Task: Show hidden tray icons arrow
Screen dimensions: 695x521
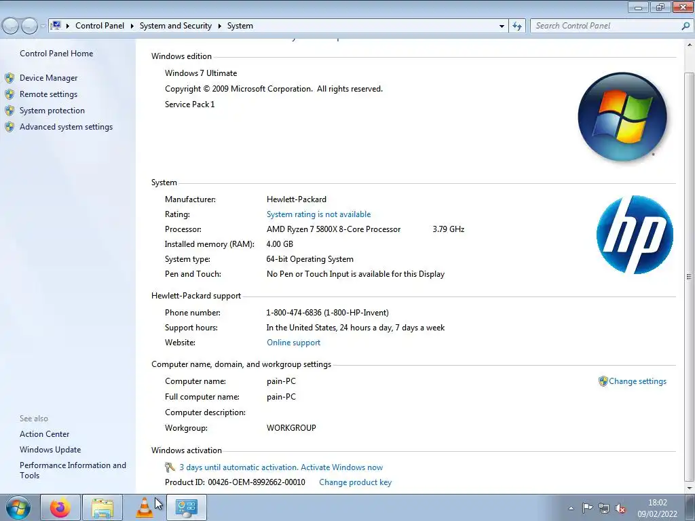Action: pyautogui.click(x=571, y=508)
